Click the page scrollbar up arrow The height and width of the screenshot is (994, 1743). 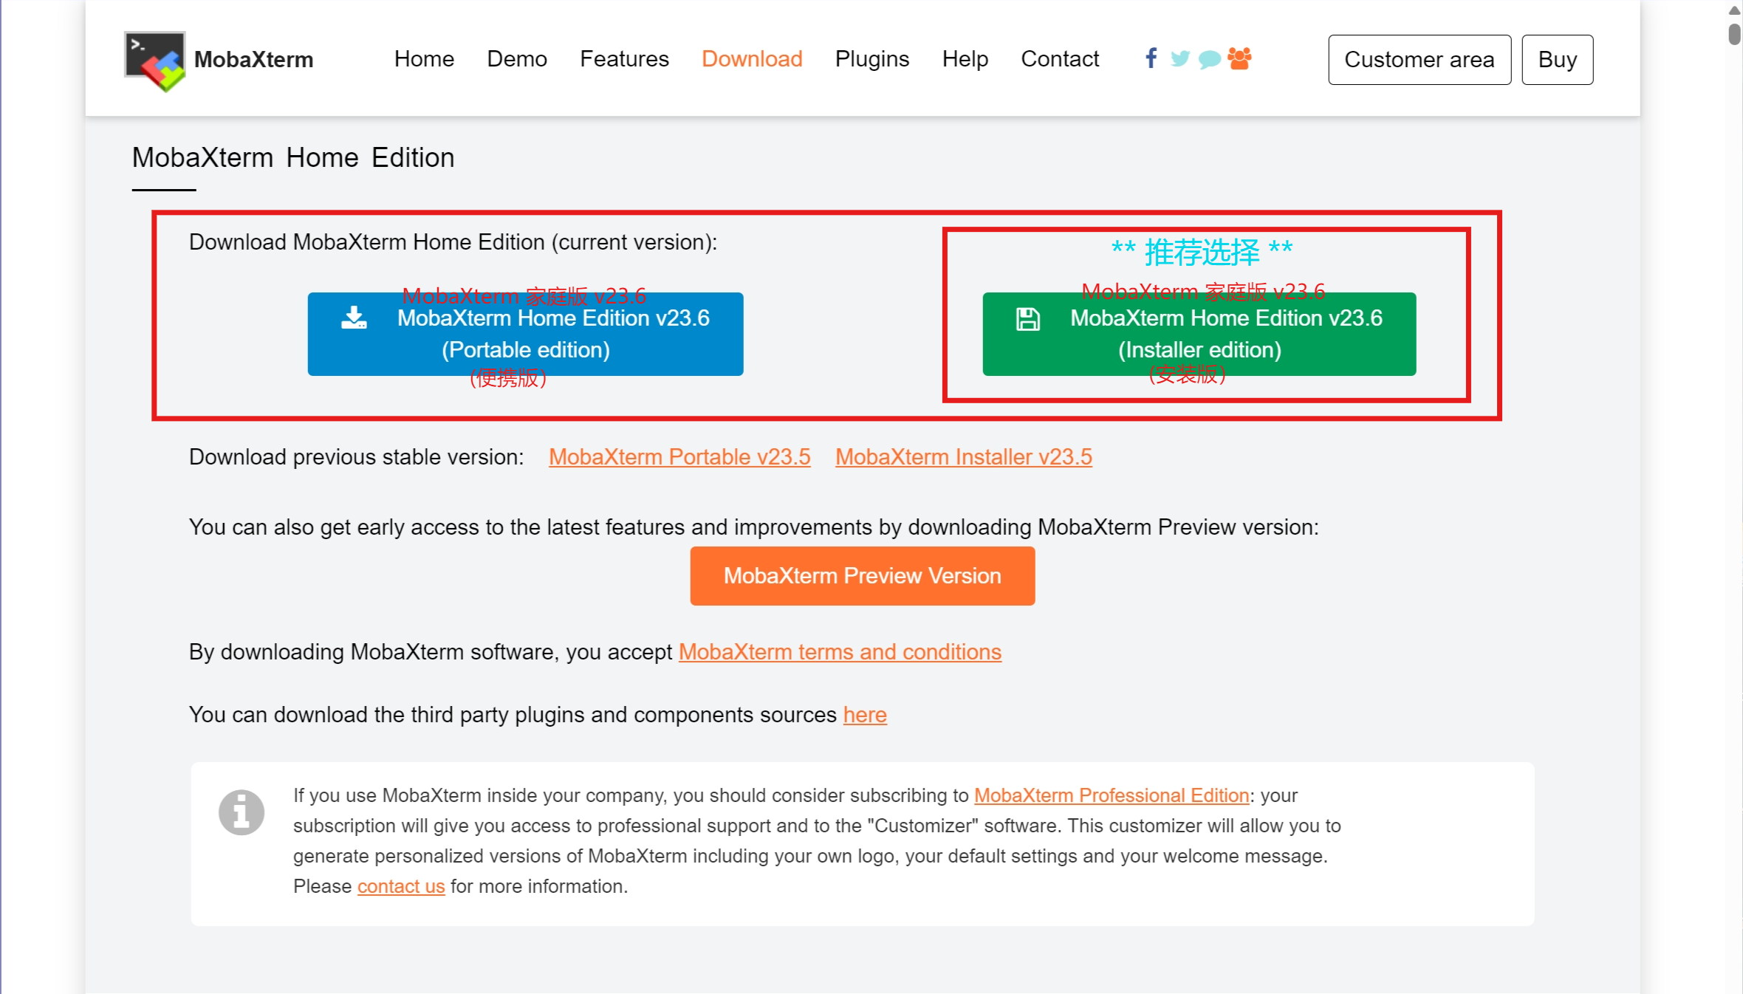coord(1733,10)
